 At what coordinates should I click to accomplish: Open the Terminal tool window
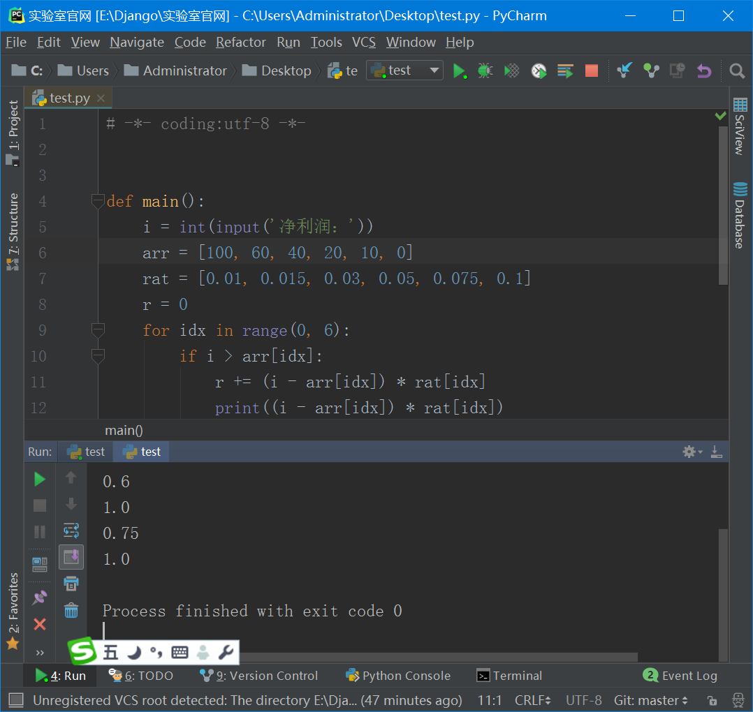(x=509, y=676)
